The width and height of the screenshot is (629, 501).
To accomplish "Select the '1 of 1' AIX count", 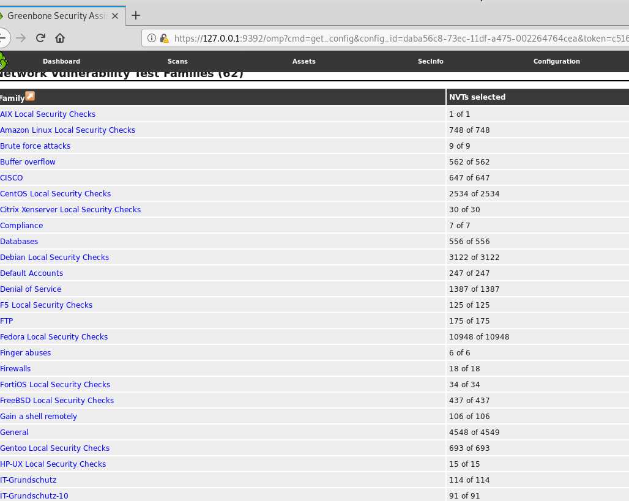I will coord(460,114).
